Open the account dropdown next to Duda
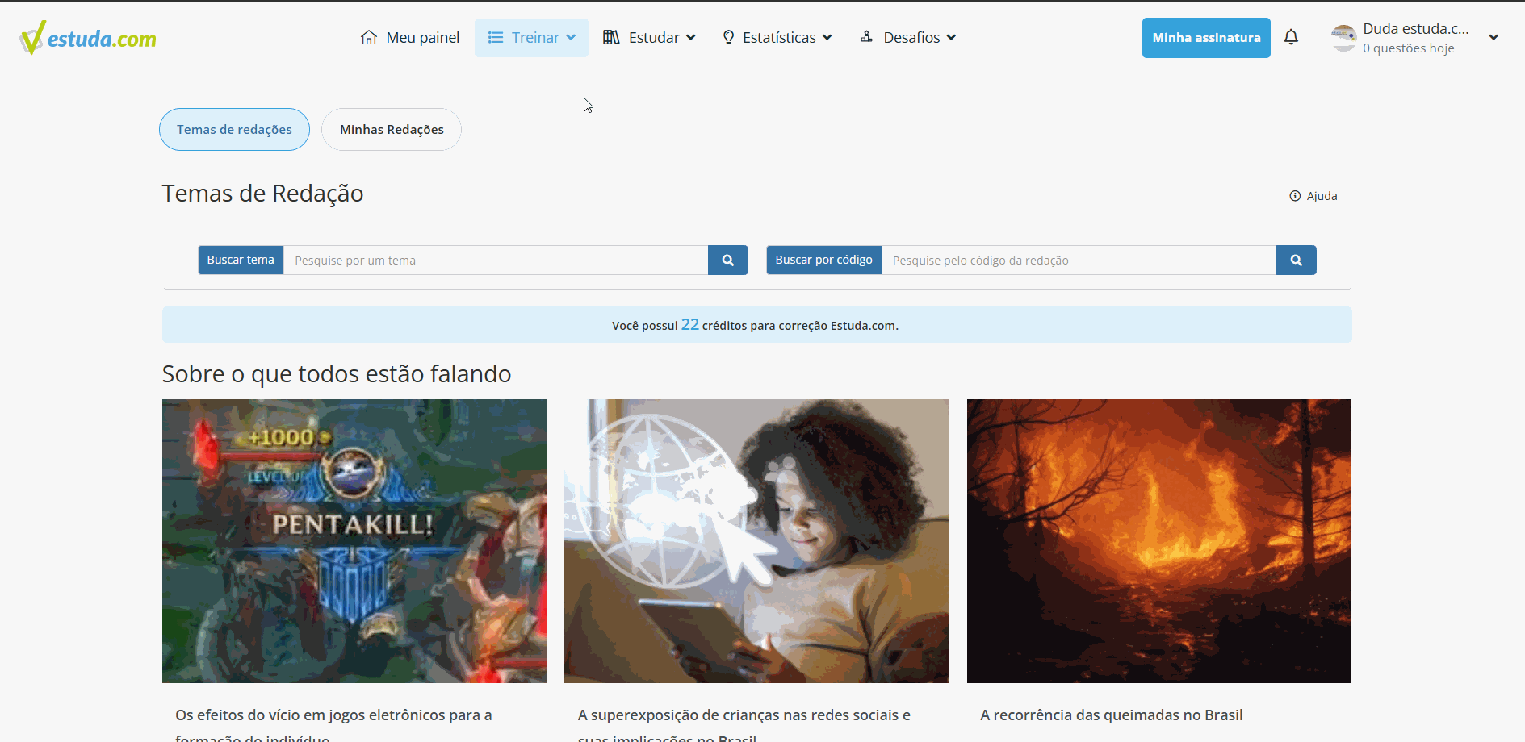This screenshot has width=1525, height=742. (1494, 37)
